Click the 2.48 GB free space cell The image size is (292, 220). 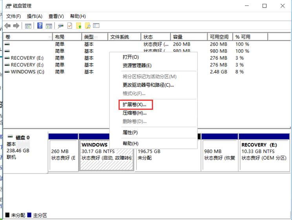coord(219,72)
